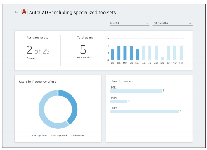Click the Jul bar in the users chart

[150, 53]
